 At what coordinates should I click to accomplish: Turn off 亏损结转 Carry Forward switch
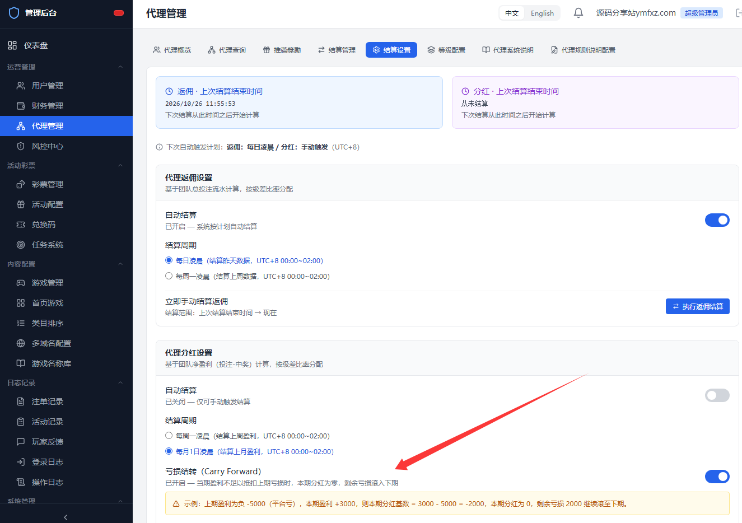pyautogui.click(x=717, y=477)
